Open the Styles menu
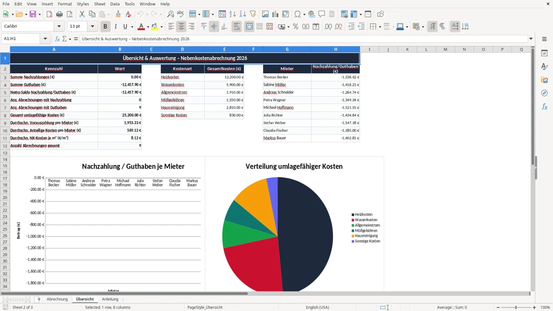The width and height of the screenshot is (553, 311). (83, 4)
